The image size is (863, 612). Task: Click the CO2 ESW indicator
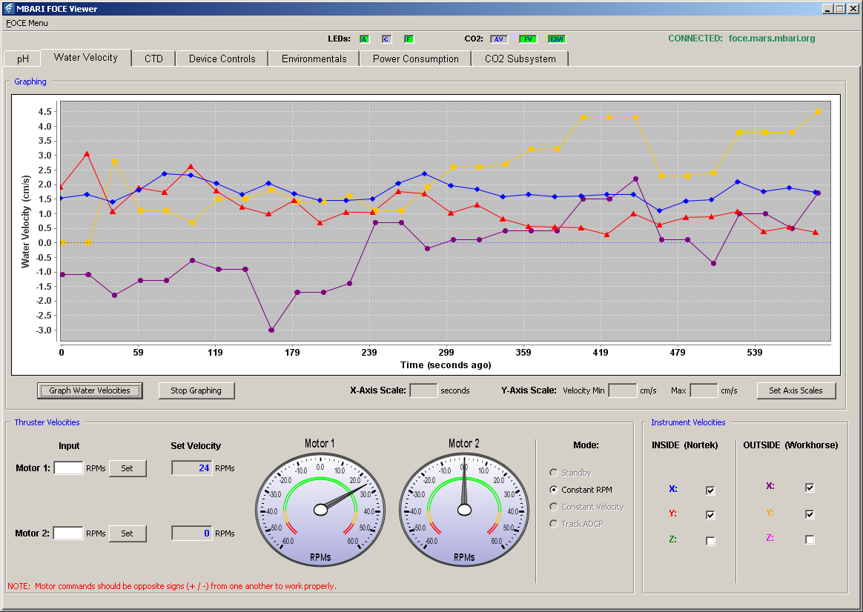pyautogui.click(x=557, y=39)
